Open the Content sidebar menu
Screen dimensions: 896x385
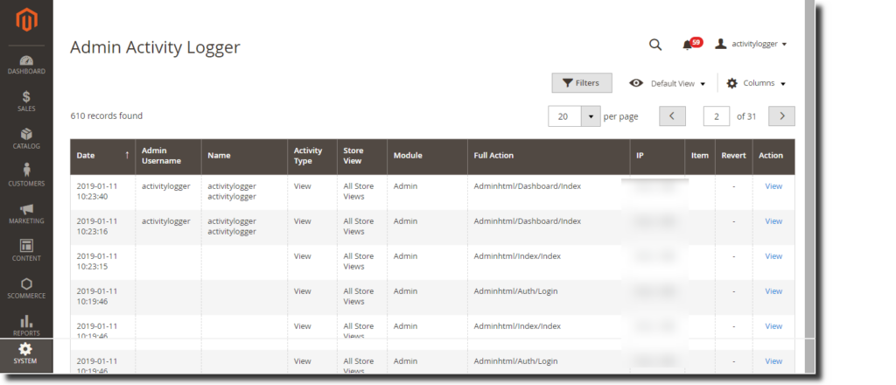[26, 250]
